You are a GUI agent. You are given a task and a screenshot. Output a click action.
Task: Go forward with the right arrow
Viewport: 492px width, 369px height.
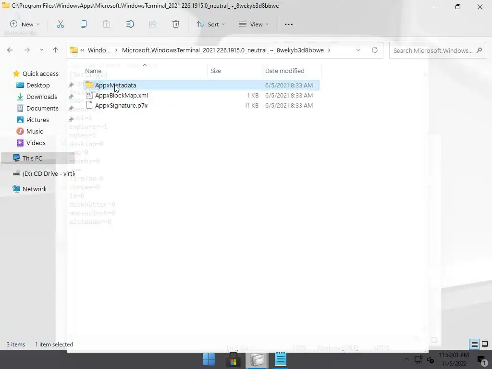click(x=27, y=50)
